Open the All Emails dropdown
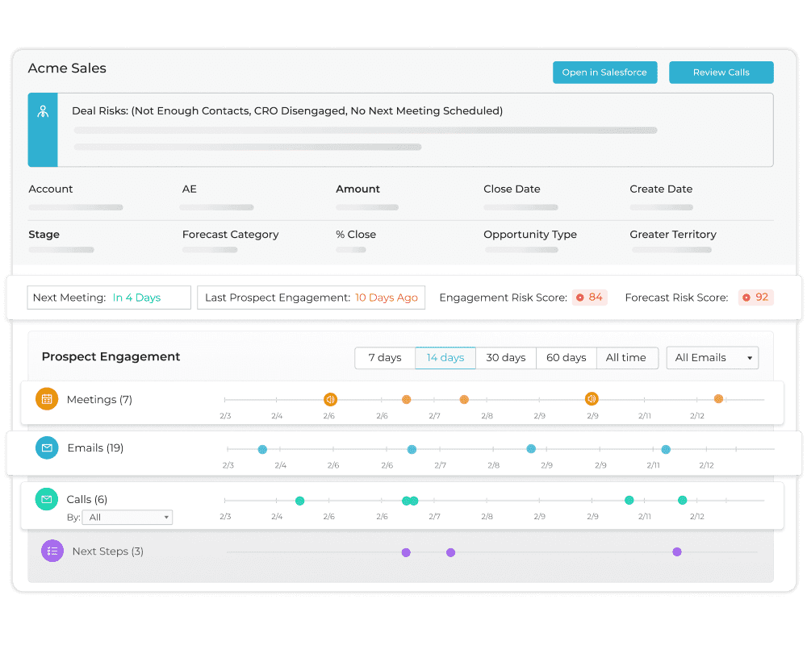 pos(712,358)
